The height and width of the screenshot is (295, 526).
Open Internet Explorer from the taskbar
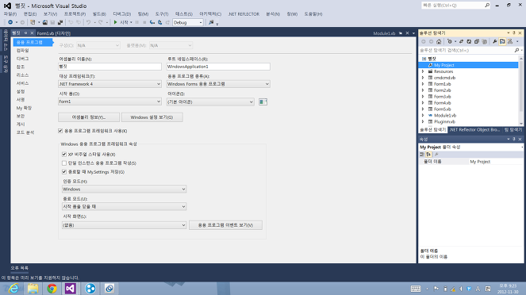13,289
